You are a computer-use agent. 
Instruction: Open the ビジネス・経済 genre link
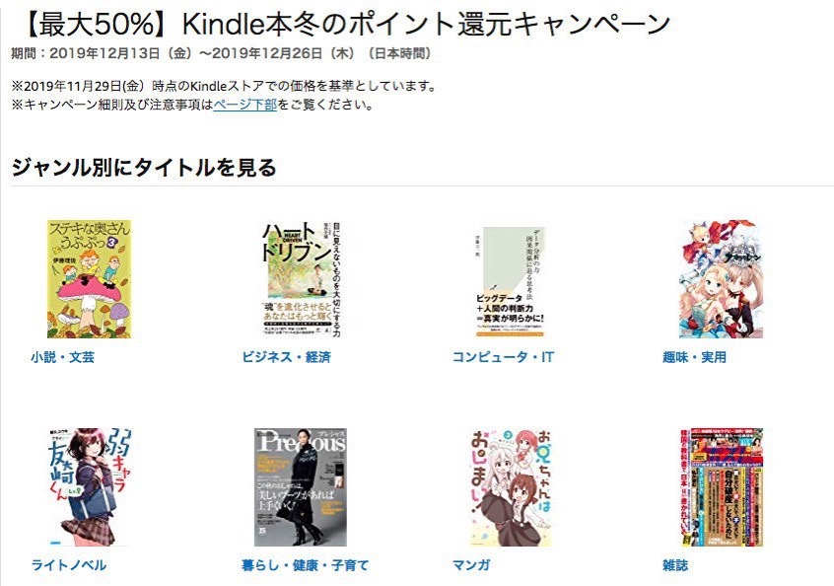click(x=286, y=357)
